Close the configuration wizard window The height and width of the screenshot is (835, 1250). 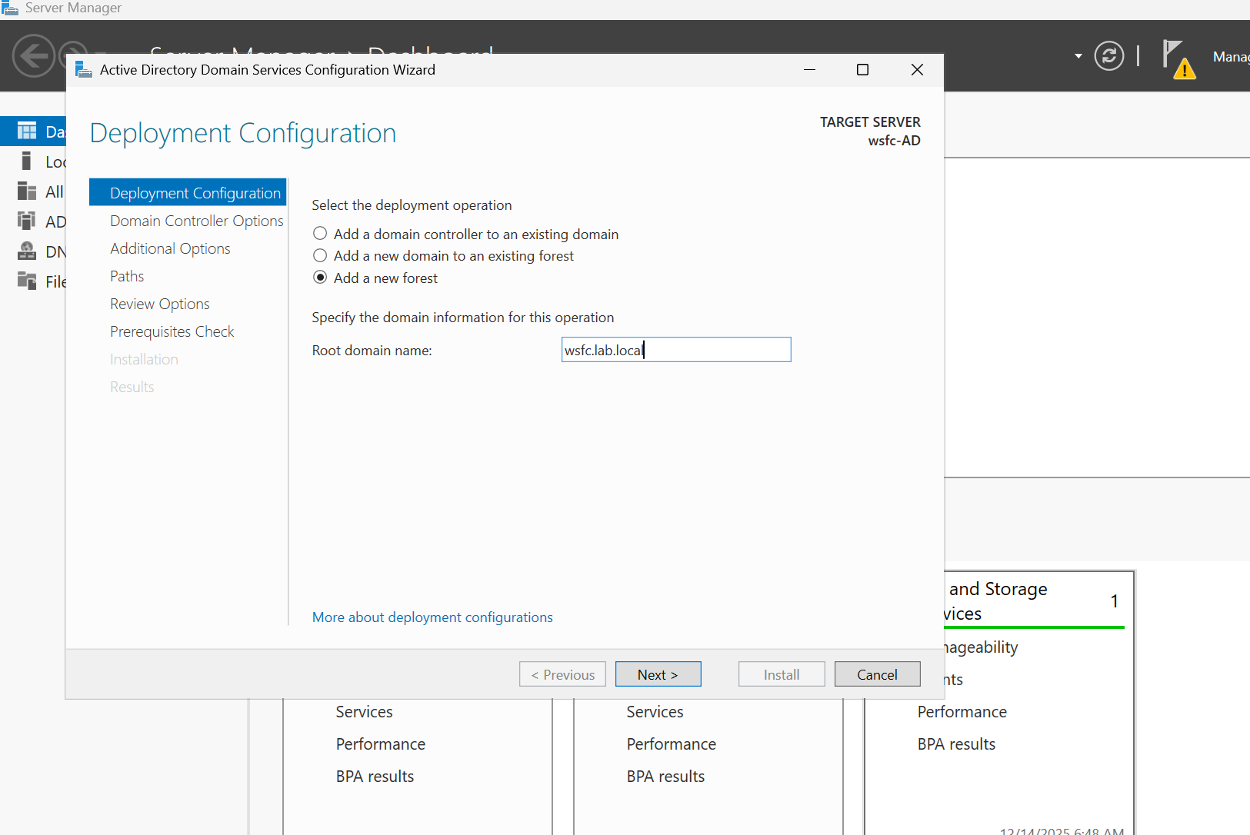[917, 70]
